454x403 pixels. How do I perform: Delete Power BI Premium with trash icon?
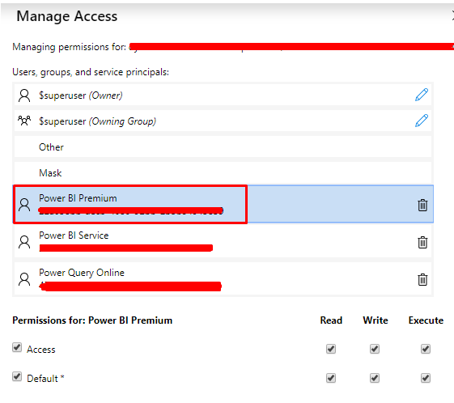coord(422,205)
